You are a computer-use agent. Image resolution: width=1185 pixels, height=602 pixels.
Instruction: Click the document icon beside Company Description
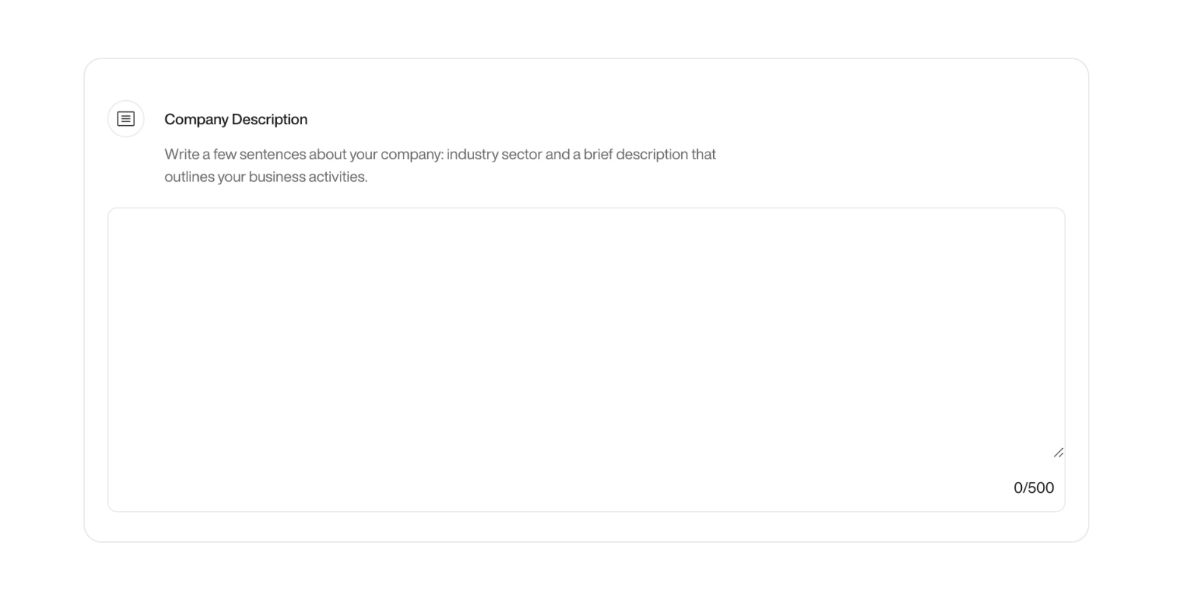[x=125, y=118]
